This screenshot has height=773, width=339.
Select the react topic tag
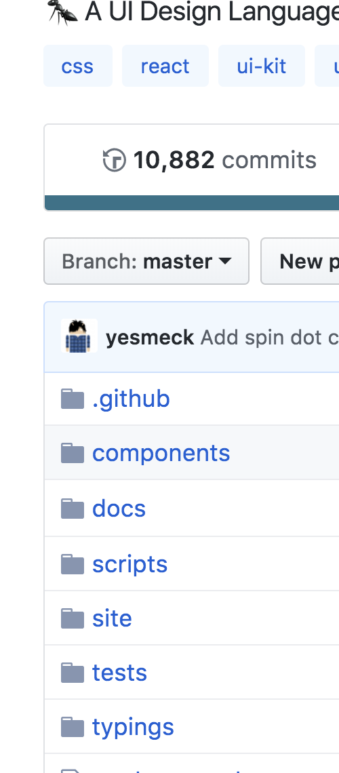pos(165,66)
